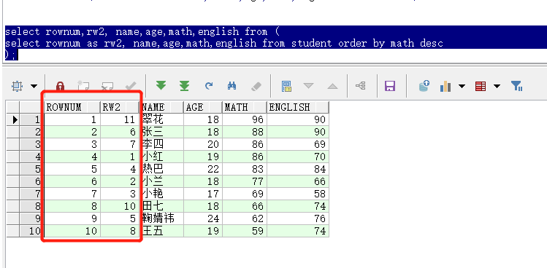Image resolution: width=547 pixels, height=268 pixels.
Task: Select the name cell 小艳
Action: coord(161,194)
